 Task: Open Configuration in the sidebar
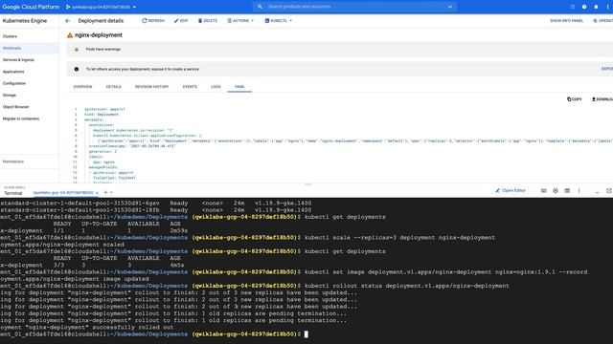tap(14, 83)
